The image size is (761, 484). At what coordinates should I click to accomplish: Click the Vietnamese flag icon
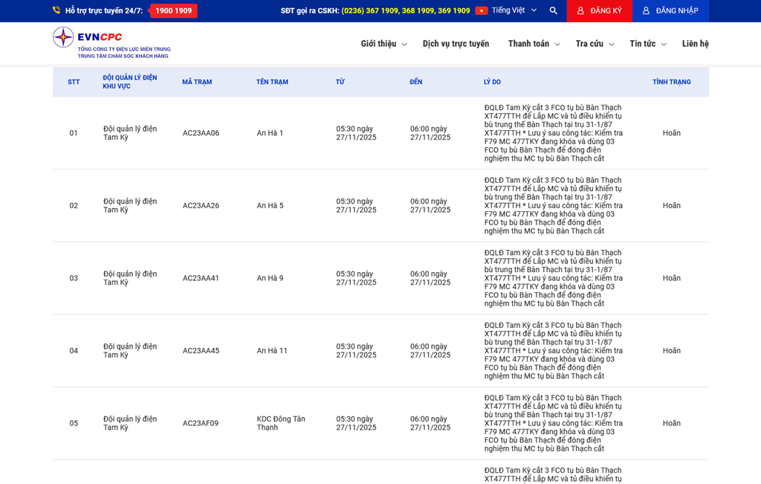pos(482,10)
